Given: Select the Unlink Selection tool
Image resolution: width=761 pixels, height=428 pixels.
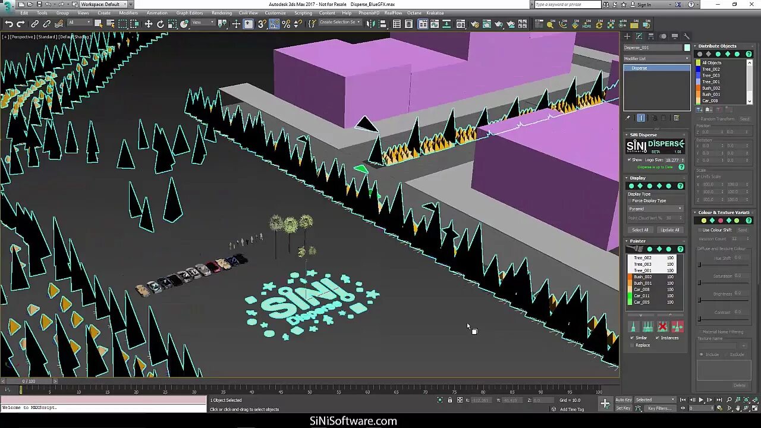Looking at the screenshot, I should click(x=46, y=24).
